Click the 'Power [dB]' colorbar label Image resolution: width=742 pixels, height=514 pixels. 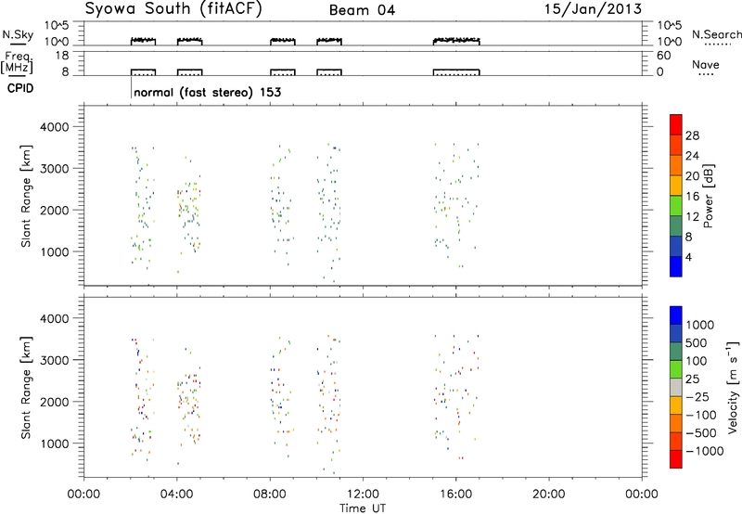[x=709, y=197]
